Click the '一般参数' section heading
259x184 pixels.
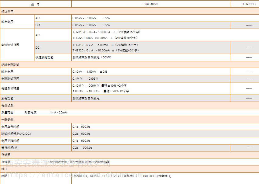click(x=7, y=119)
